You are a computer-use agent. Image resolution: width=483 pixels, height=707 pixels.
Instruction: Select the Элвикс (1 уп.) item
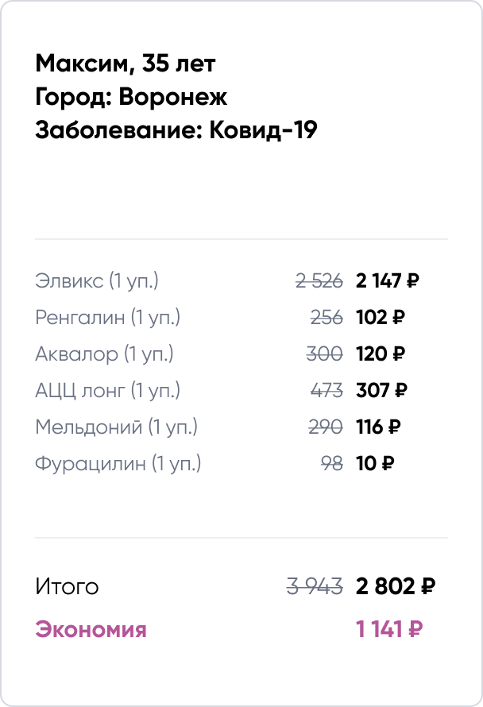click(x=97, y=280)
